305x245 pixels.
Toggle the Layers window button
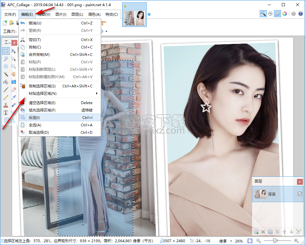[277, 14]
